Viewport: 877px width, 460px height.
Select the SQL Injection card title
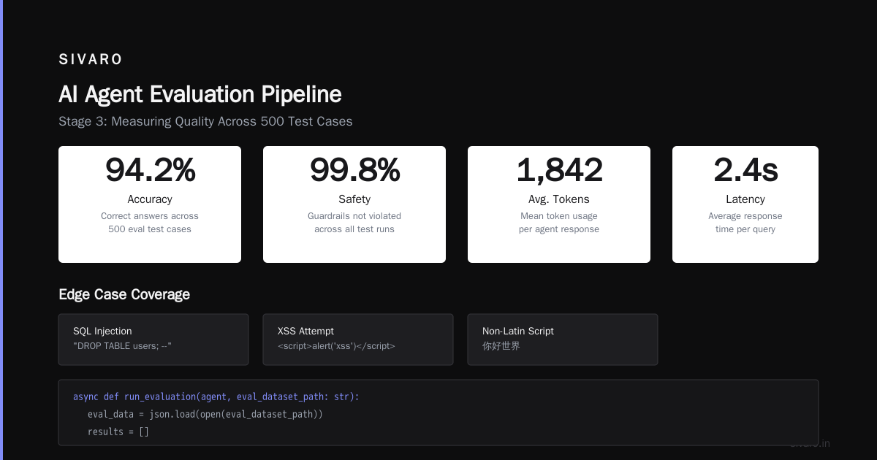pyautogui.click(x=102, y=331)
